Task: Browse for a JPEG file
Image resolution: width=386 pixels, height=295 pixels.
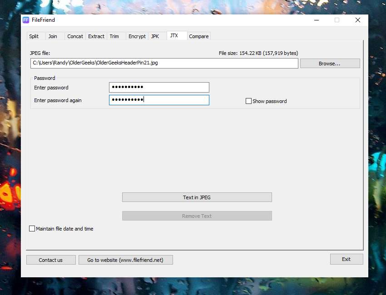Action: coord(330,64)
